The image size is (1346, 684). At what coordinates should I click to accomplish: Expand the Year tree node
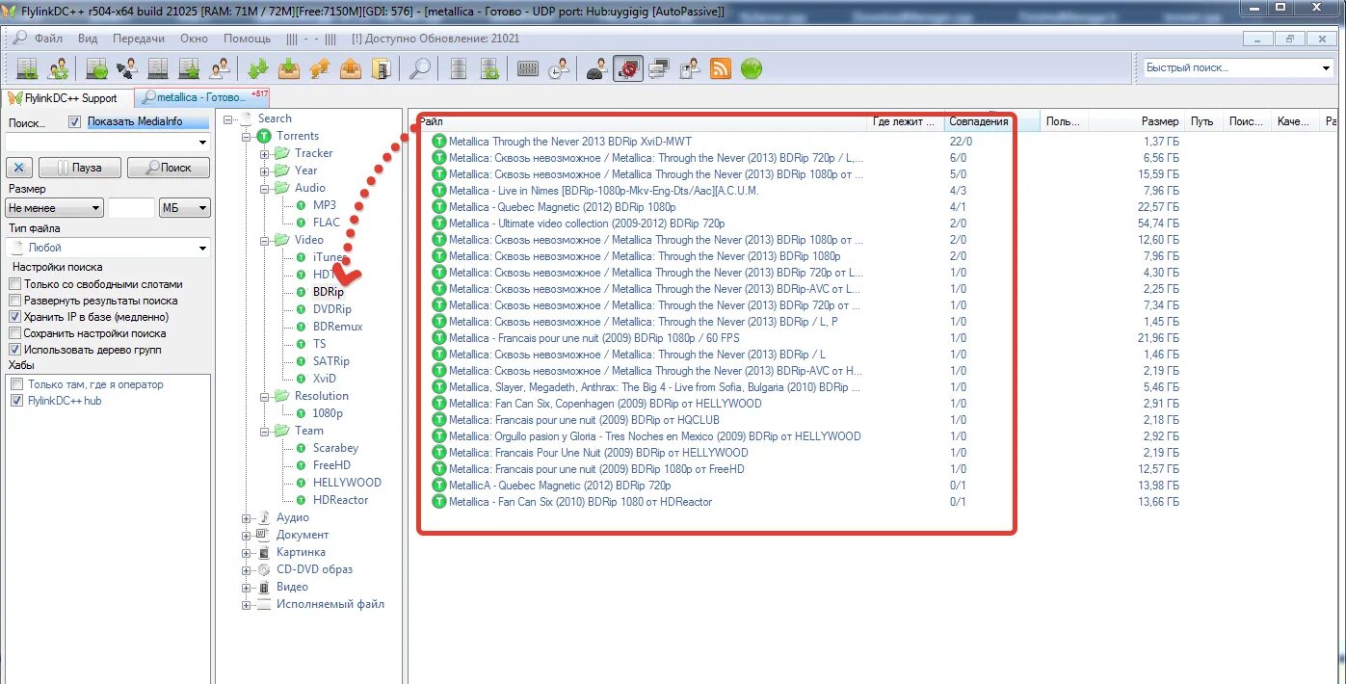pyautogui.click(x=262, y=171)
